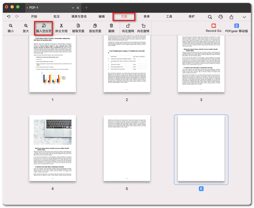The height and width of the screenshot is (208, 254).
Task: Click the globe icon near the search button
Action: click(x=220, y=17)
